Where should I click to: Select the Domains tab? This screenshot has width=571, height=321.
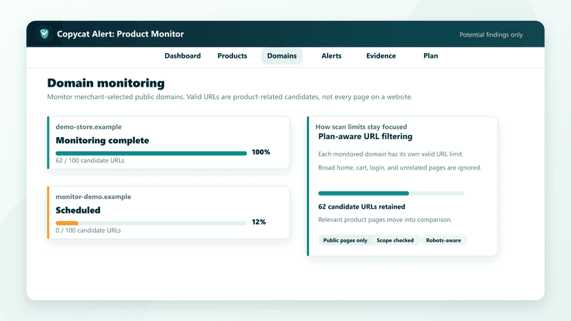(282, 56)
